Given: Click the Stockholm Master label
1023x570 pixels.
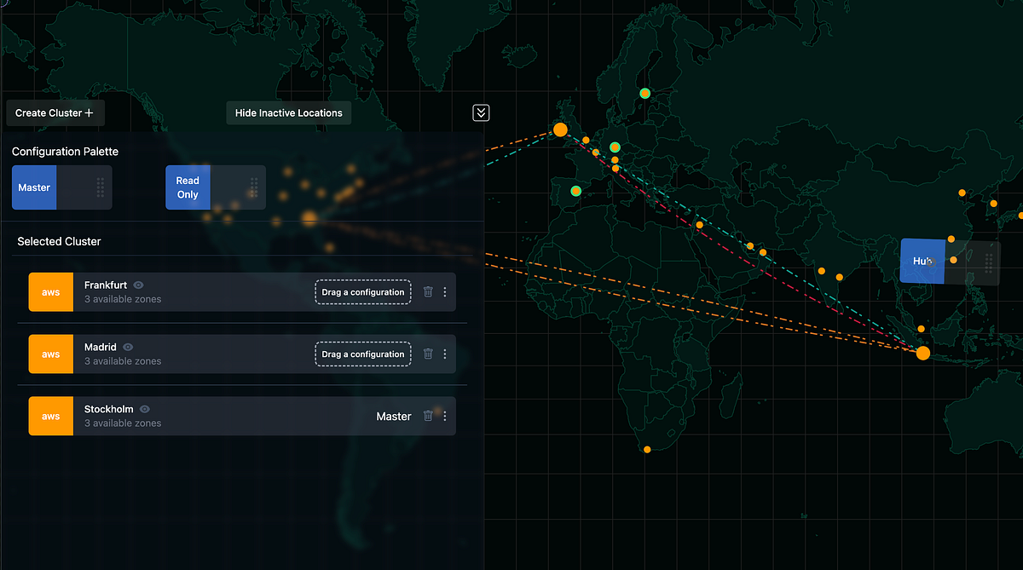Looking at the screenshot, I should [394, 417].
